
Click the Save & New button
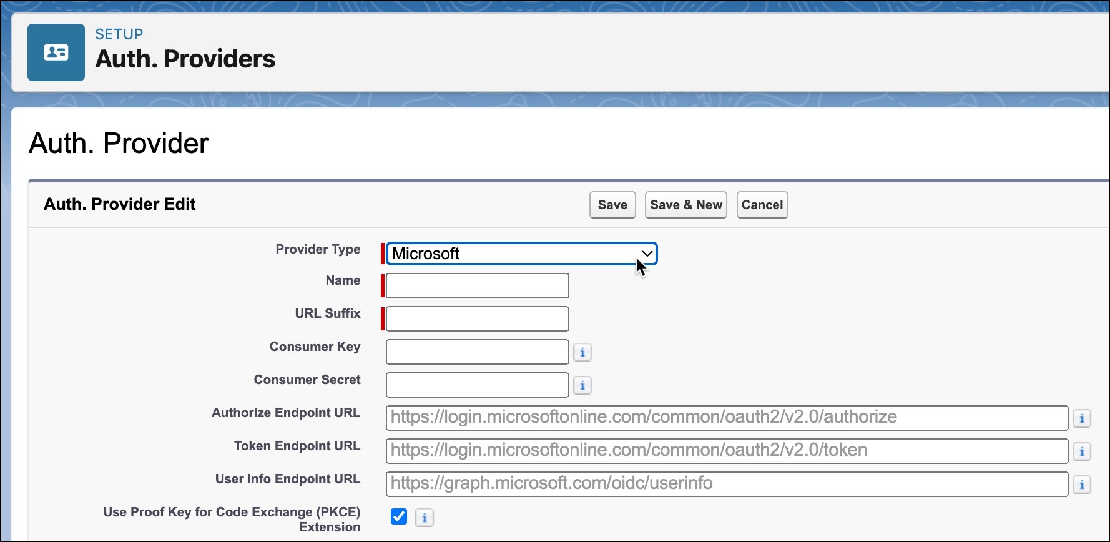[x=686, y=205]
